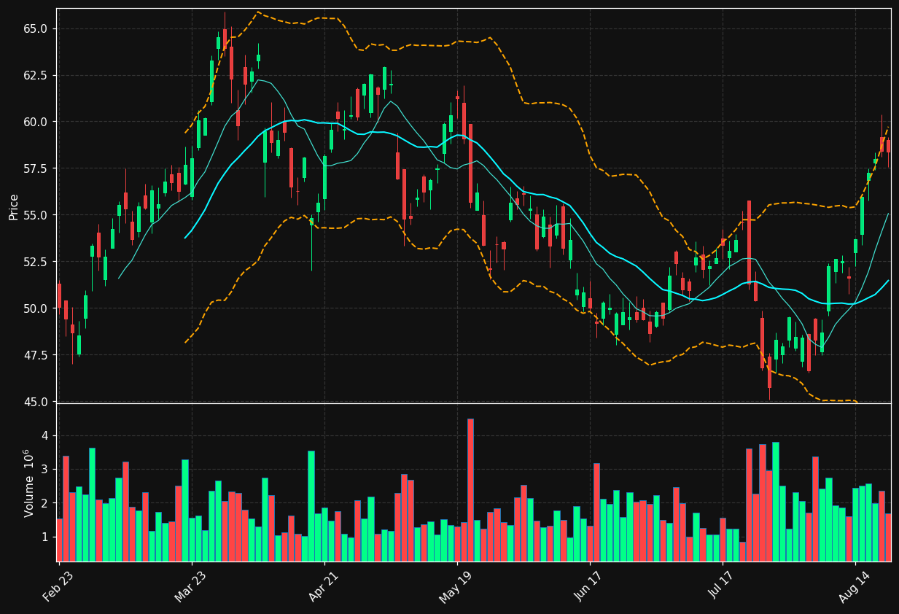The image size is (899, 614).
Task: Click the volume axis label 4
Action: (x=44, y=436)
